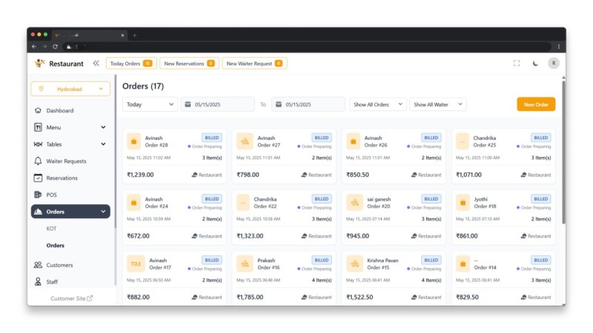Click Order #14 bag icon

click(463, 264)
